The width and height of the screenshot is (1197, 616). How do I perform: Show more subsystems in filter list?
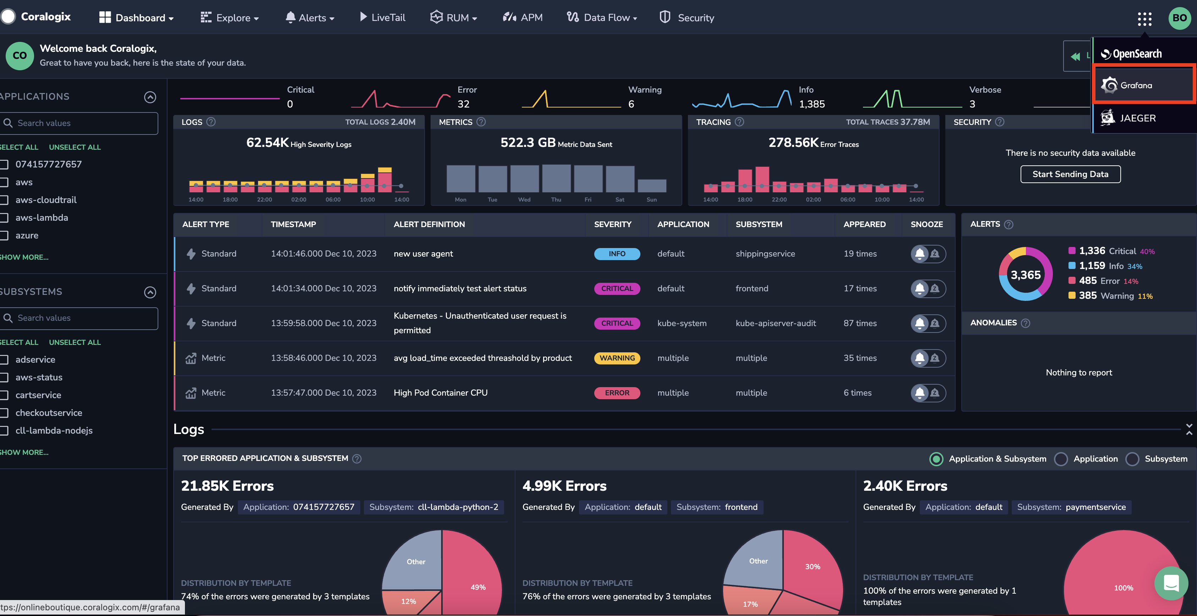point(24,452)
